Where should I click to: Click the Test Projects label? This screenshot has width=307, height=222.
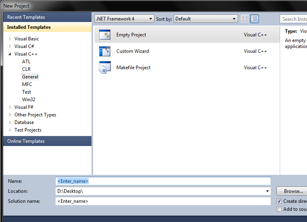point(28,130)
